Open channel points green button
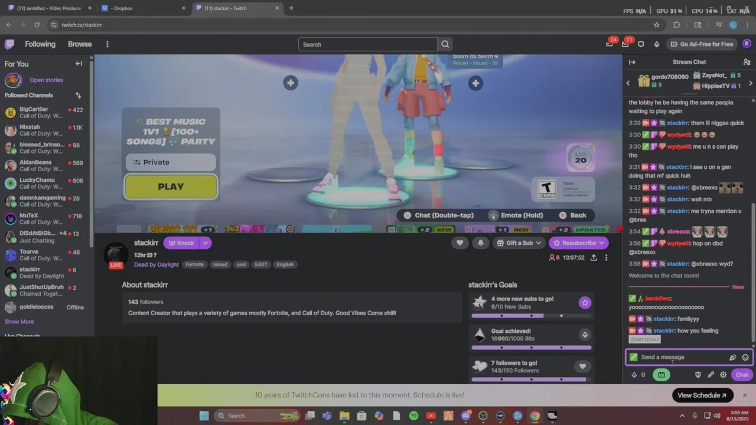The height and width of the screenshot is (425, 756). click(661, 375)
